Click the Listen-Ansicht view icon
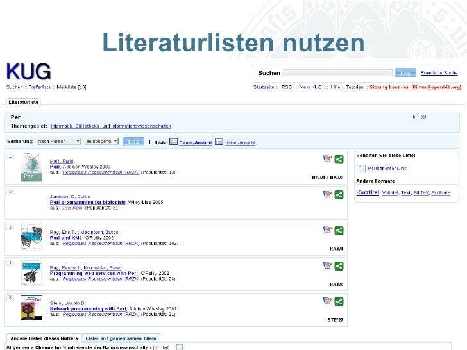The image size is (467, 350). coord(219,142)
